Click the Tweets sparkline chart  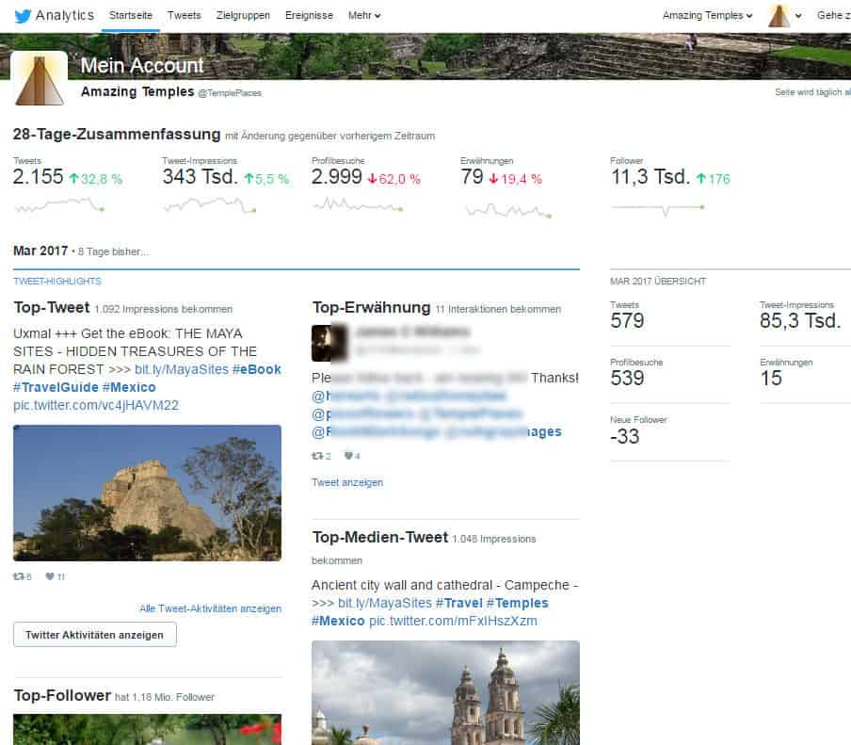tap(59, 204)
